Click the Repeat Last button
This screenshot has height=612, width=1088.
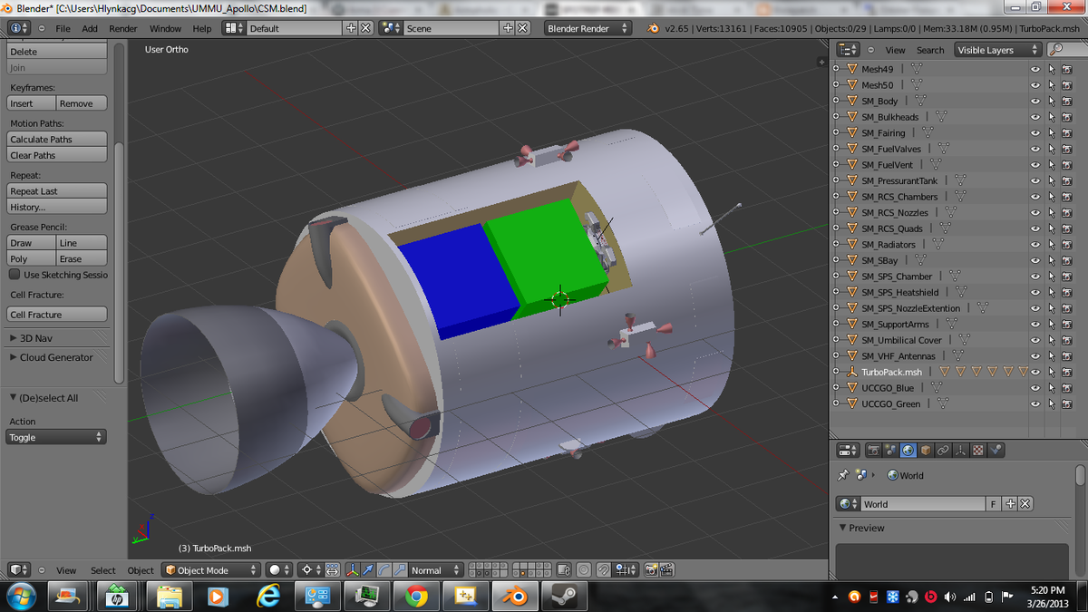tap(57, 191)
